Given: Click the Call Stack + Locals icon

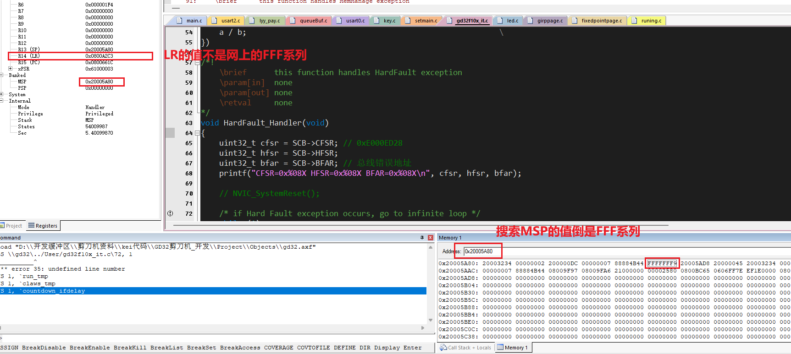Looking at the screenshot, I should click(x=443, y=348).
